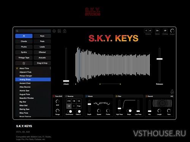Toggle the Continuous switch
Image resolution: width=190 pixels, height=142 pixels.
coord(70,111)
